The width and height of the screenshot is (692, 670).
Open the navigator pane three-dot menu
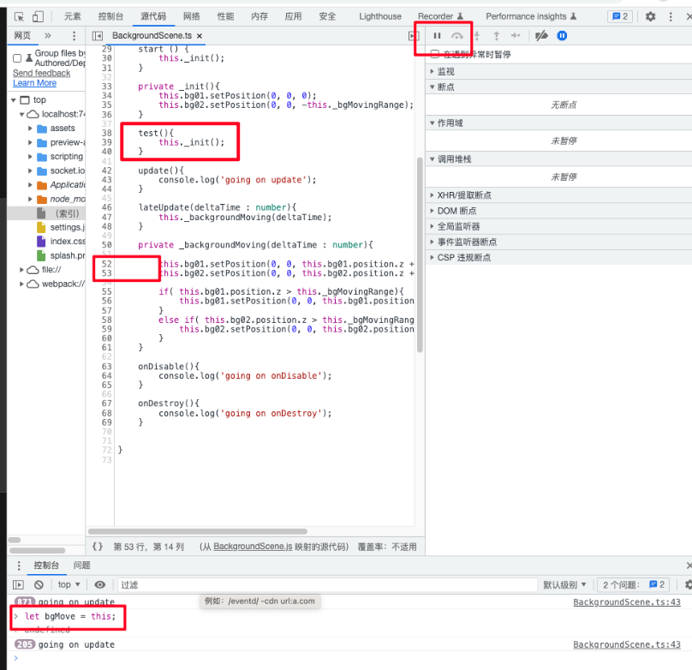[74, 35]
